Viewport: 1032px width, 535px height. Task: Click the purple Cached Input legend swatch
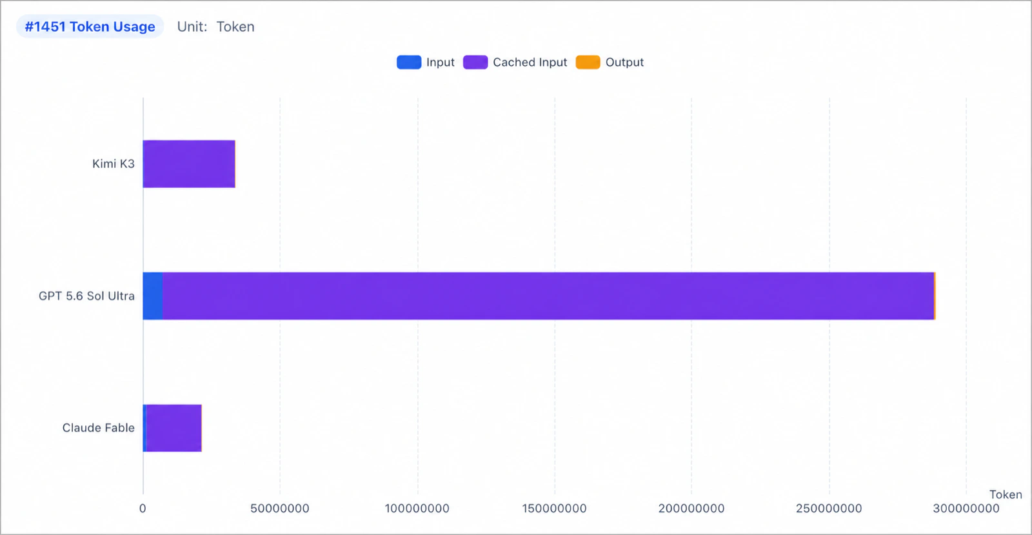pyautogui.click(x=475, y=62)
